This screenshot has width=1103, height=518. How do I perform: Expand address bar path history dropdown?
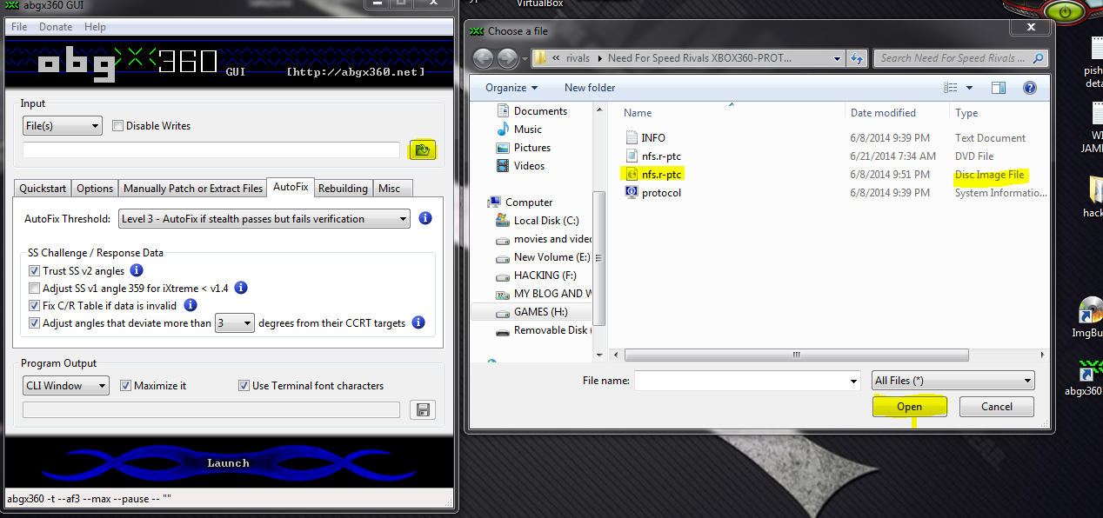click(x=837, y=58)
